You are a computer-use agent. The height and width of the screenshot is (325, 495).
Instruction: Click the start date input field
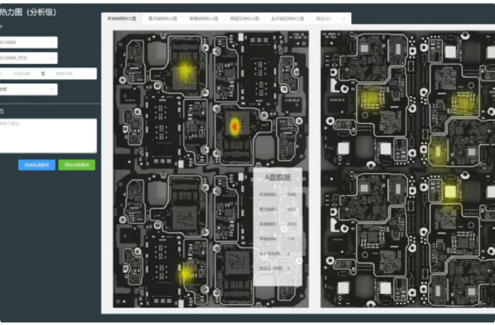point(20,74)
